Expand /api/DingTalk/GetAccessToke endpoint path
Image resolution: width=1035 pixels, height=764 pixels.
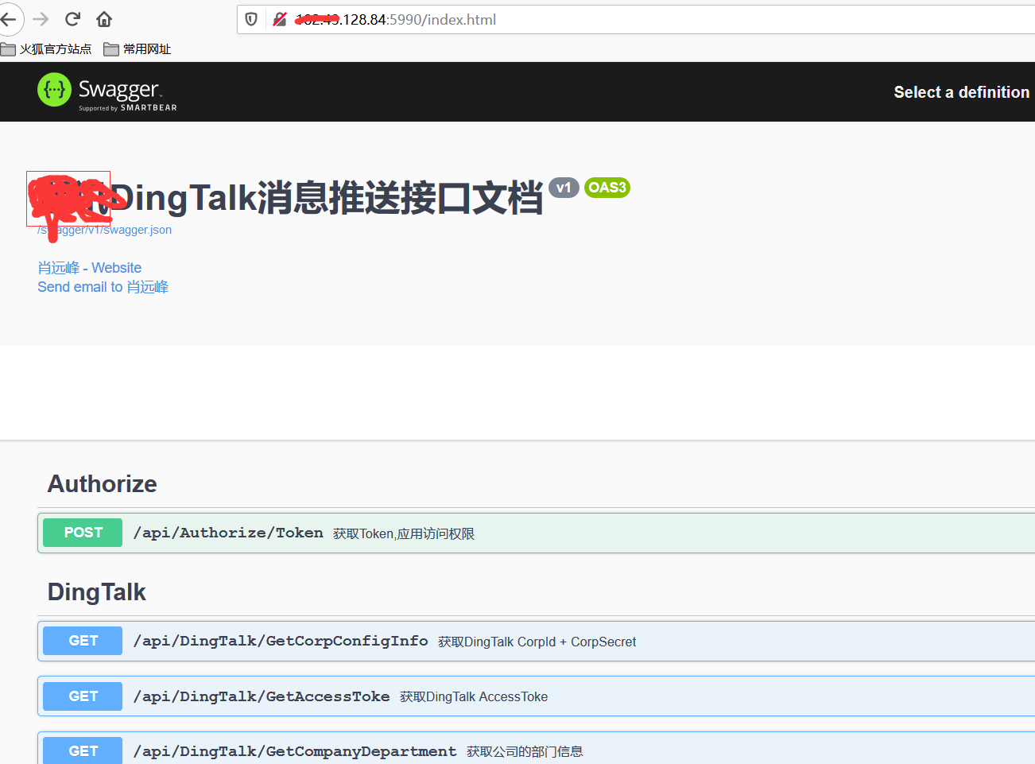pos(262,696)
